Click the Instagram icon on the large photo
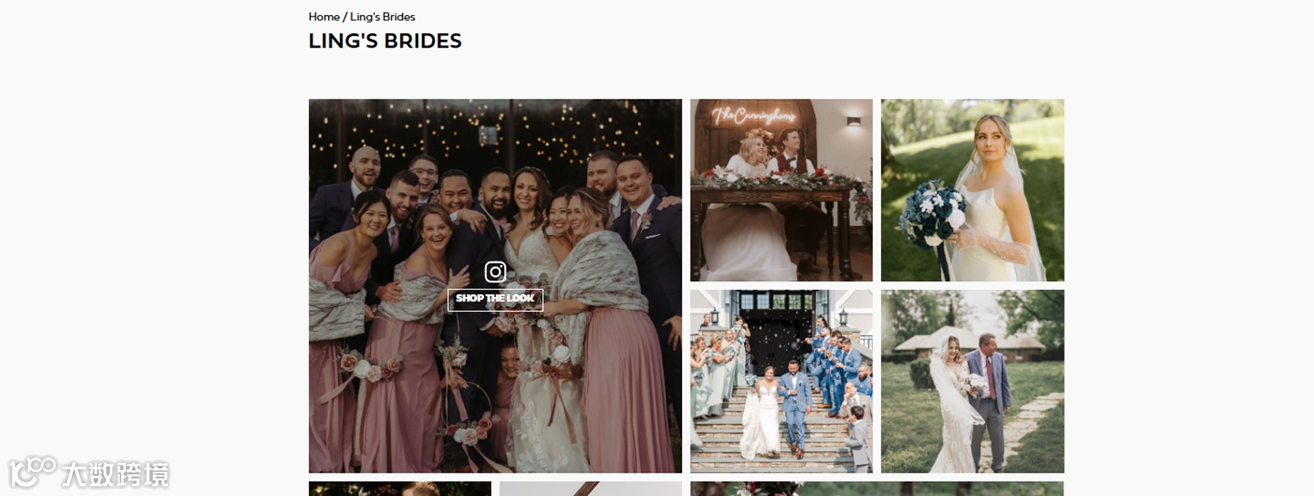 pos(495,271)
